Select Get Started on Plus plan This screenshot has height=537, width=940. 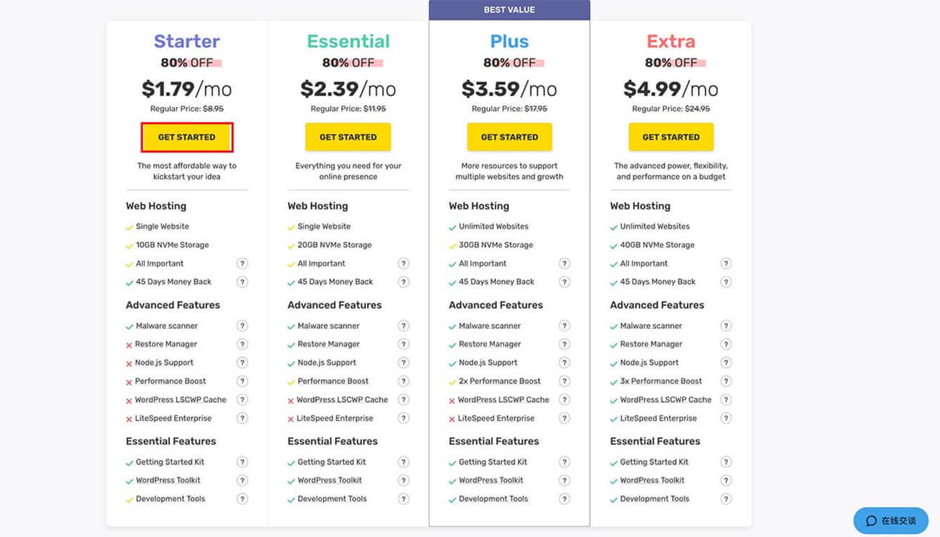(510, 137)
